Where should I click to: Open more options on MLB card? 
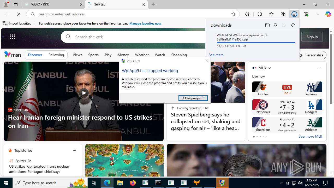(318, 68)
